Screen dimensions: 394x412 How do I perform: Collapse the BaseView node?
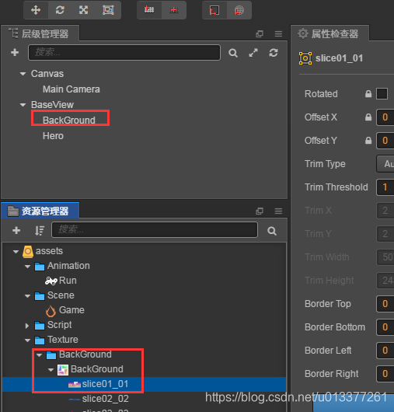(23, 105)
